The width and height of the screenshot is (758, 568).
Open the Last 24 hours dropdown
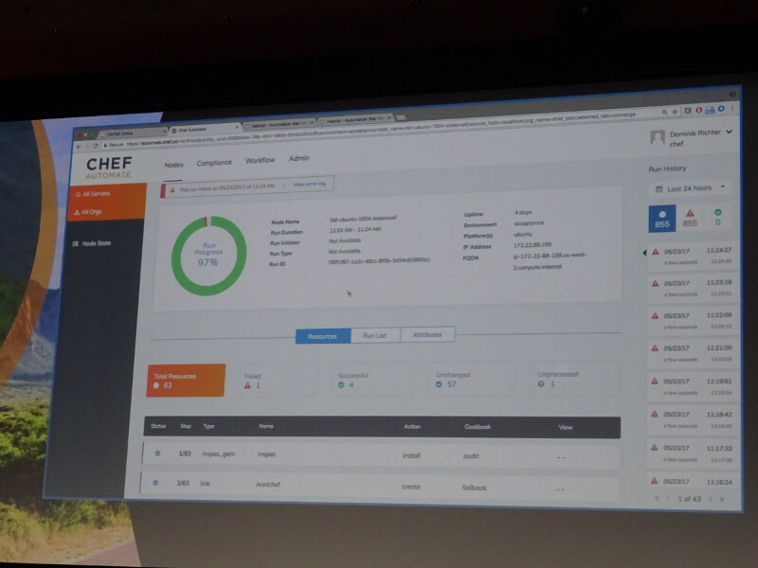[x=692, y=187]
